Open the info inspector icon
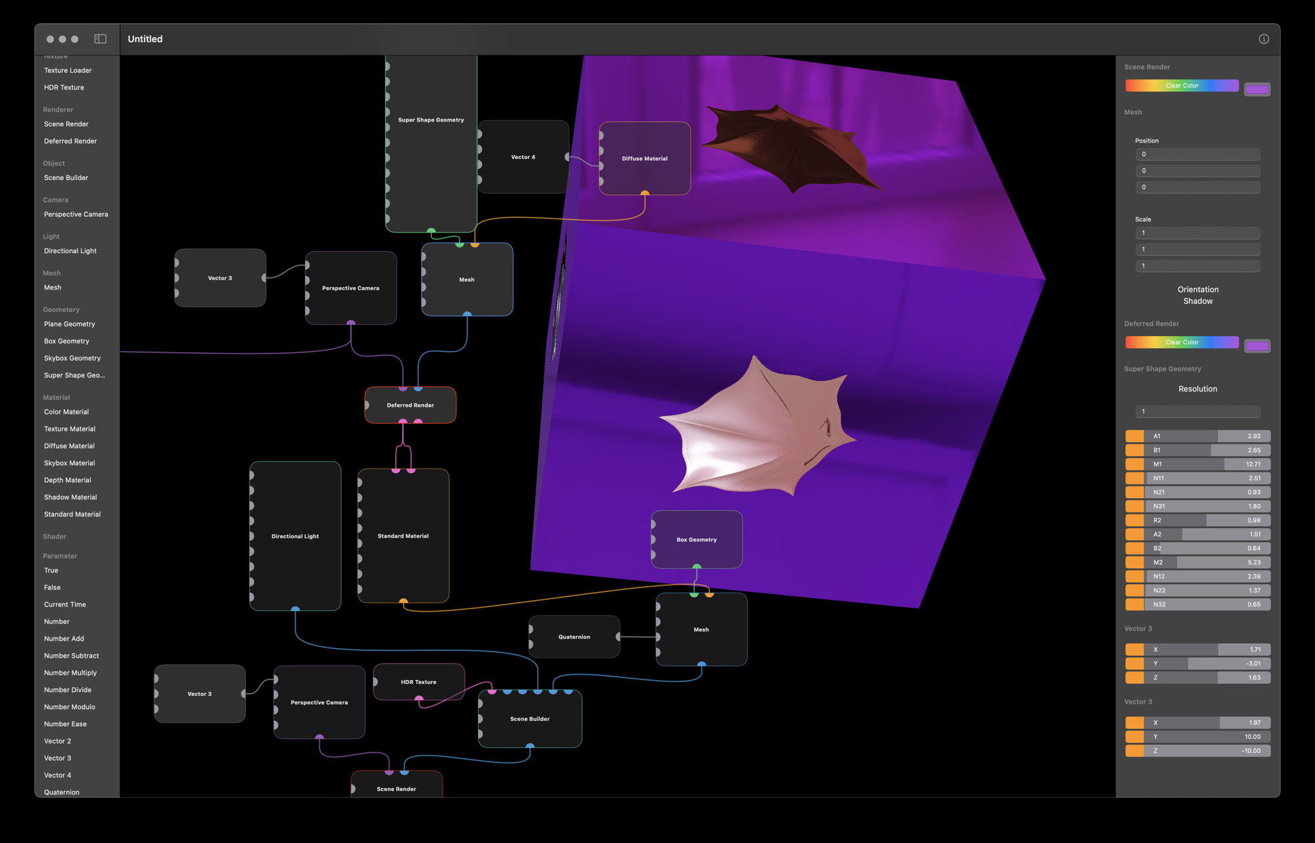This screenshot has height=843, width=1315. click(1264, 39)
